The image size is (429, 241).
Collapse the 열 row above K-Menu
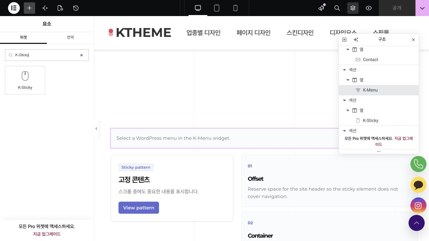coord(348,80)
